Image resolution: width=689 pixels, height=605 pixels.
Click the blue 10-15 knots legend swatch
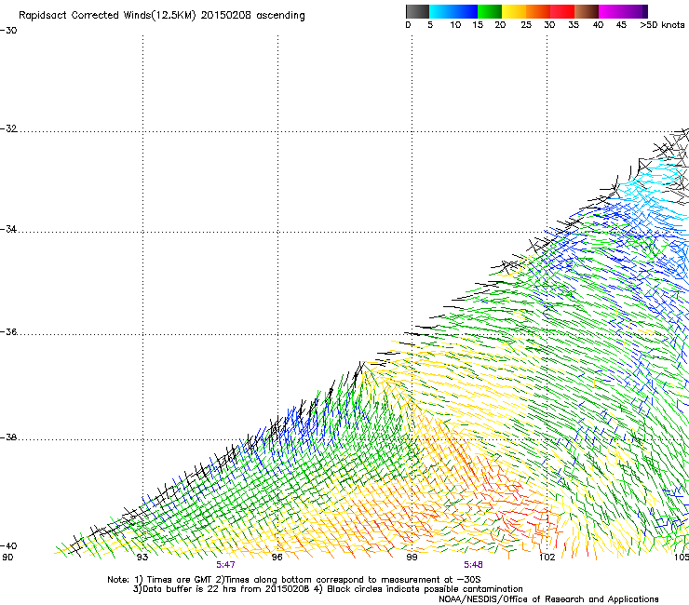coord(466,11)
